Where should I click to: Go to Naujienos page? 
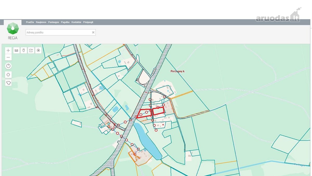coord(41,22)
